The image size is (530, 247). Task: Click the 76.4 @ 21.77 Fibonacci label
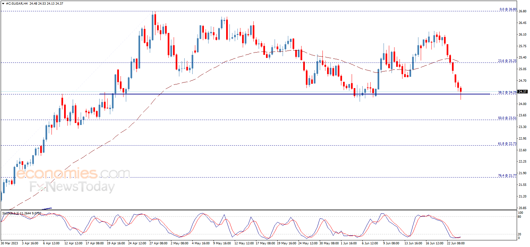pyautogui.click(x=507, y=176)
